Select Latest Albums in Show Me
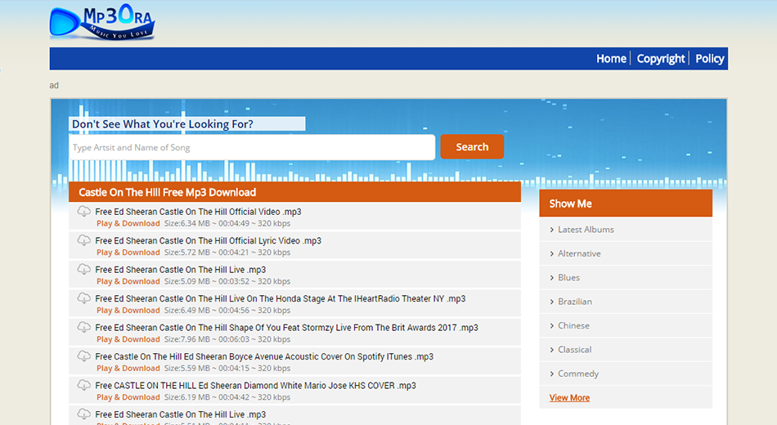The width and height of the screenshot is (777, 425). click(x=586, y=230)
